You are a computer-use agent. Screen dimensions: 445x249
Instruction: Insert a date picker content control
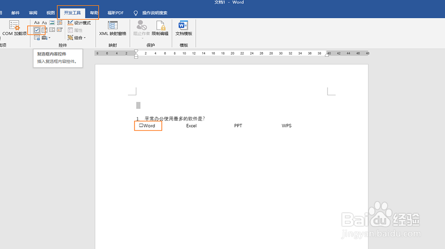tap(60, 29)
